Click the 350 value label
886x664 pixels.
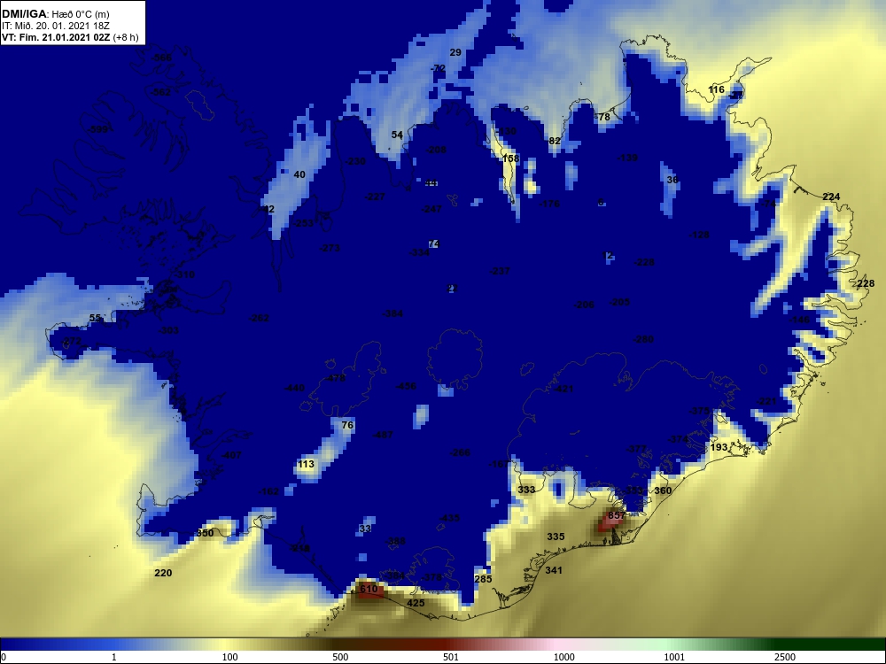[205, 533]
